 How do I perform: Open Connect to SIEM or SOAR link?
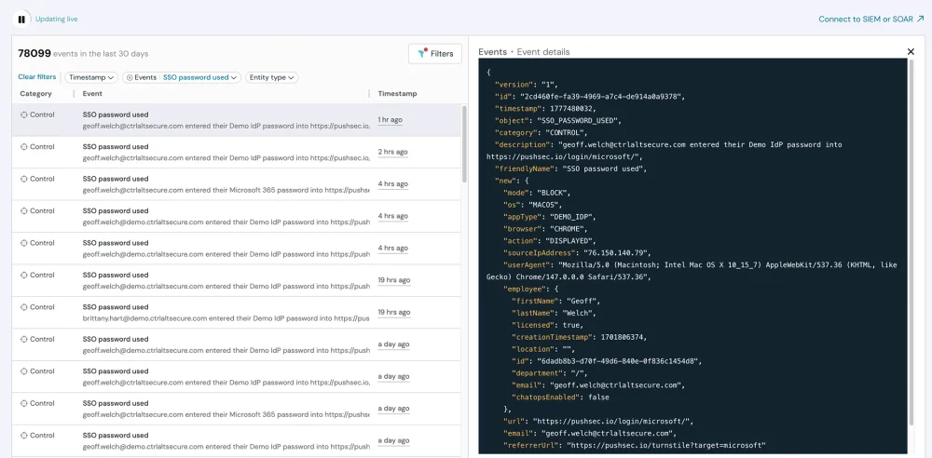coord(870,19)
